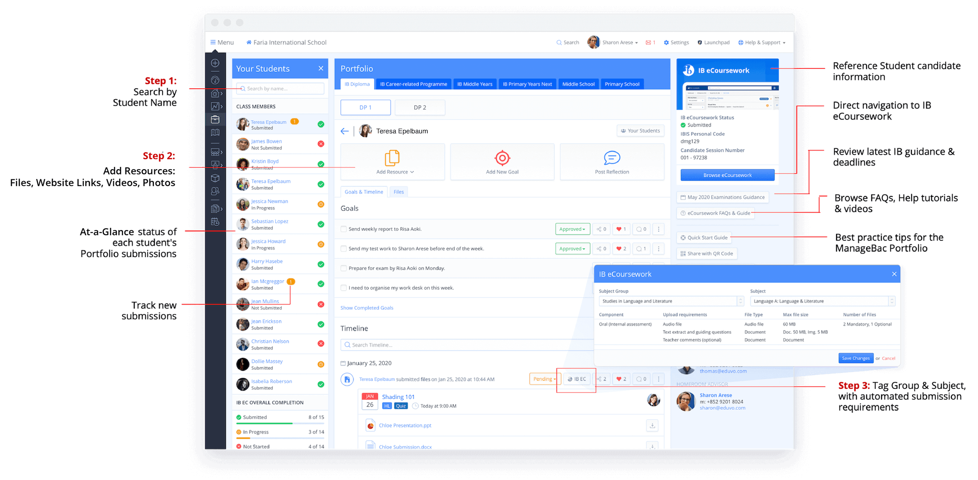Click the Browse eCoursework button
978x480 pixels.
[x=727, y=175]
